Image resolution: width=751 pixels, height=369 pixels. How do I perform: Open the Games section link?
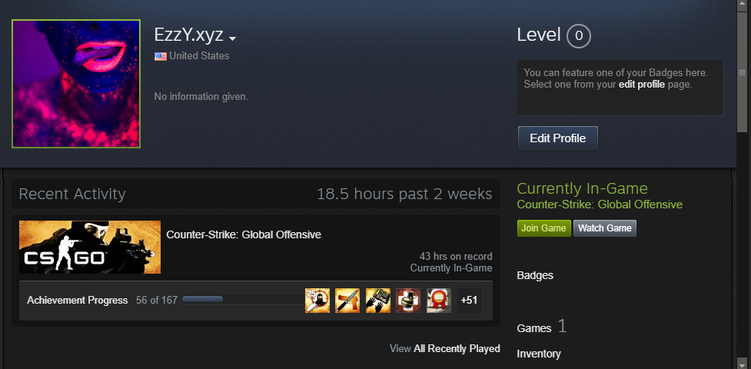[x=534, y=328]
